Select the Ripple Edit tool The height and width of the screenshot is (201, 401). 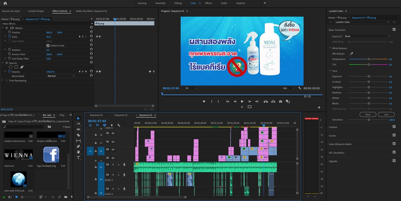(79, 129)
